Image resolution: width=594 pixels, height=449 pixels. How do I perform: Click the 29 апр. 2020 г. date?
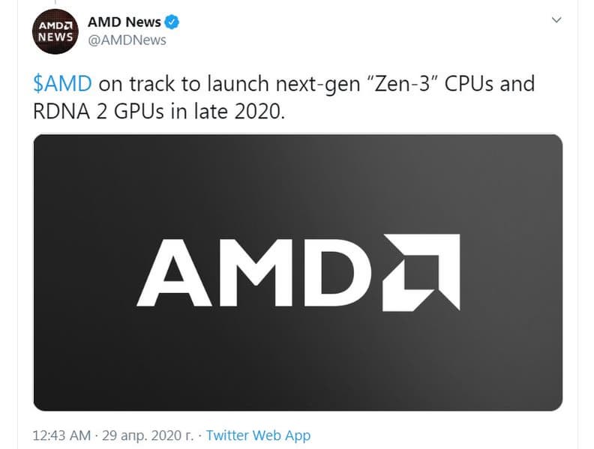pyautogui.click(x=147, y=435)
